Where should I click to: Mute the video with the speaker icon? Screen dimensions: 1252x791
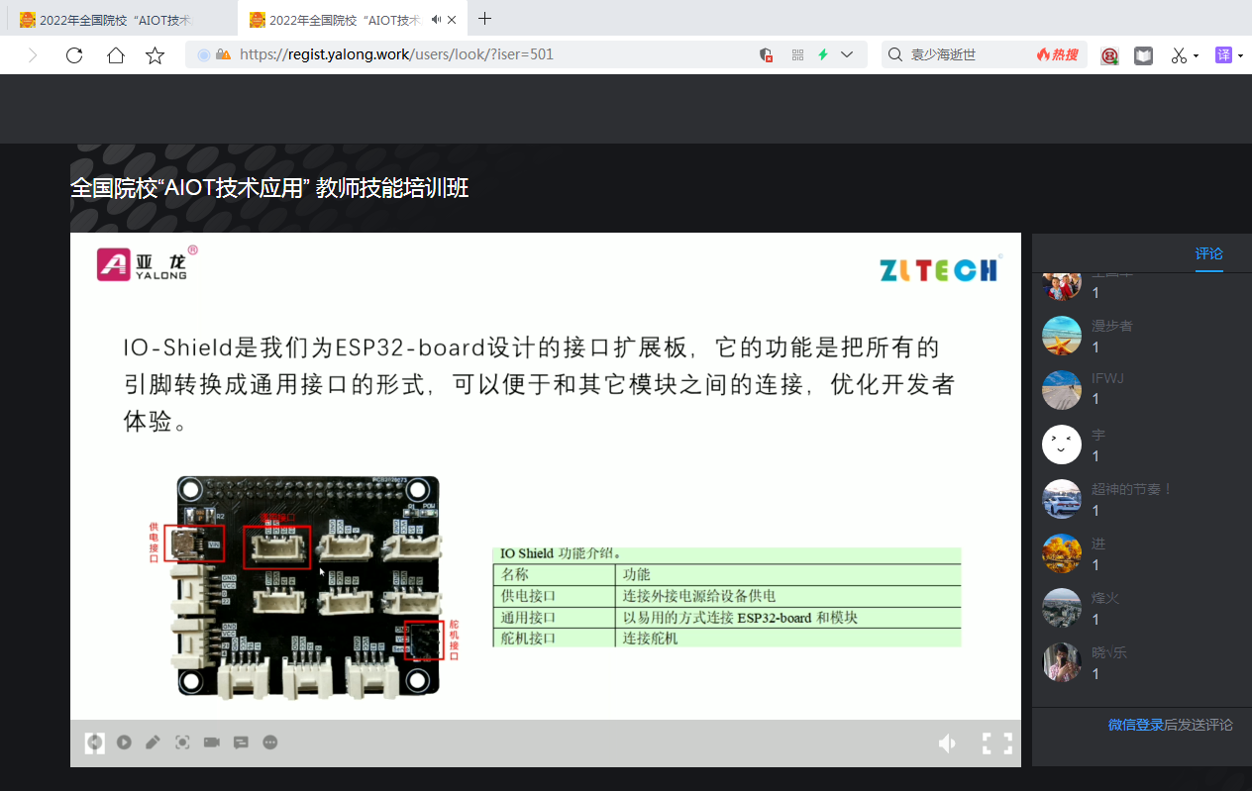(x=946, y=742)
